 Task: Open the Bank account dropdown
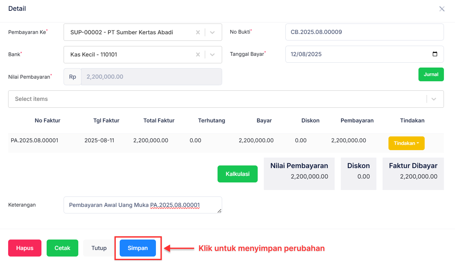coord(212,55)
